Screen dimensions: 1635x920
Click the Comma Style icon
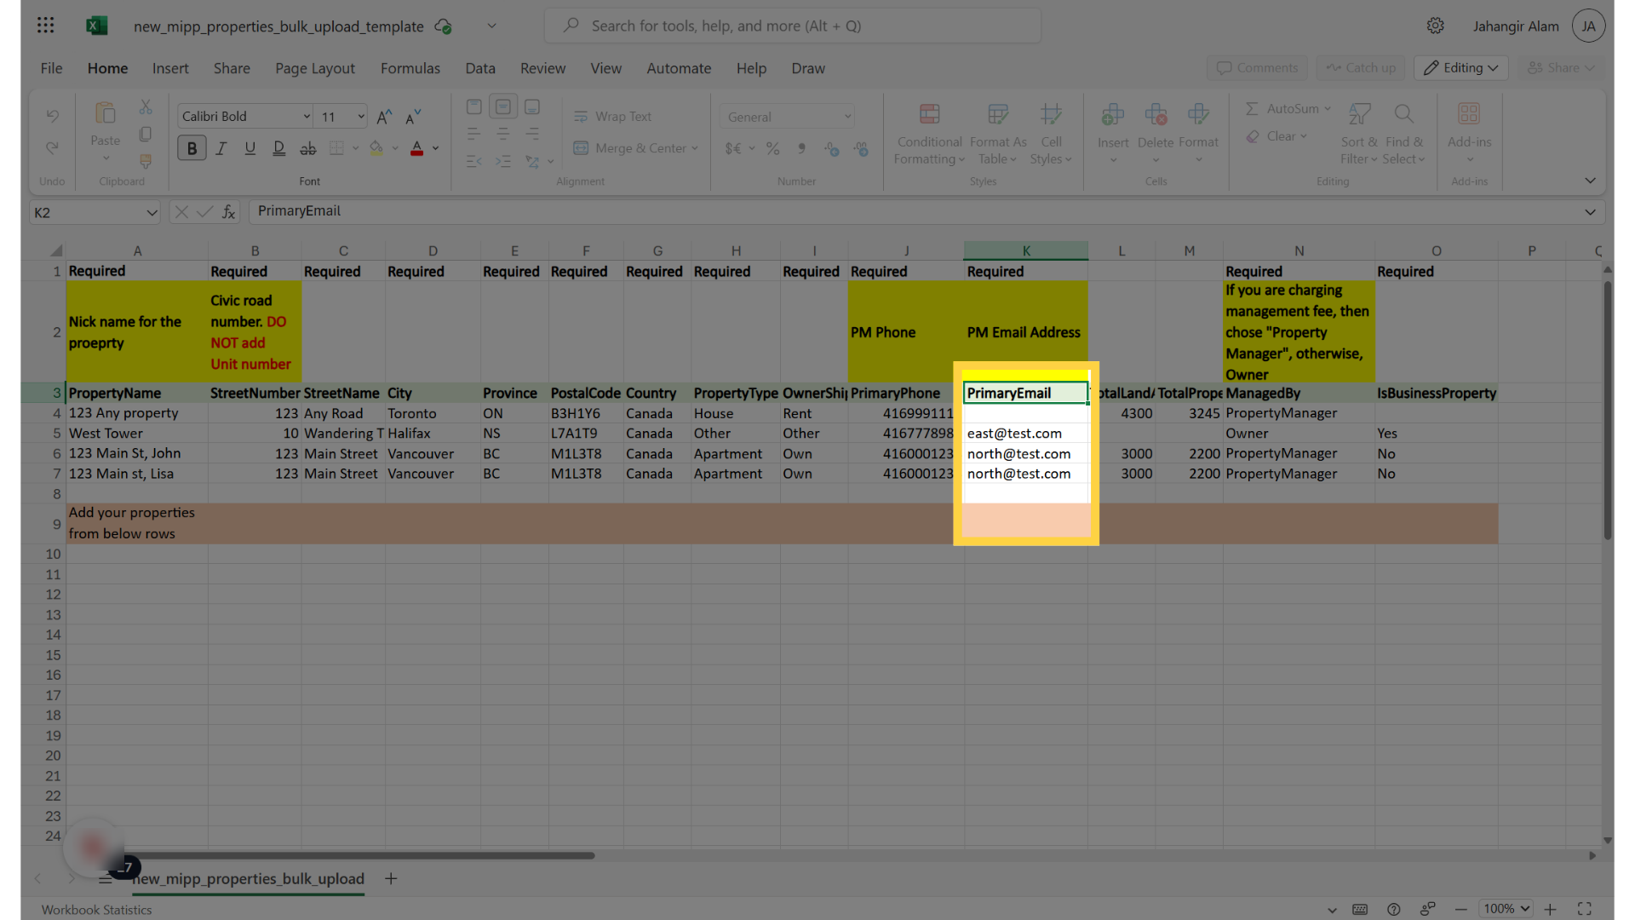tap(801, 149)
